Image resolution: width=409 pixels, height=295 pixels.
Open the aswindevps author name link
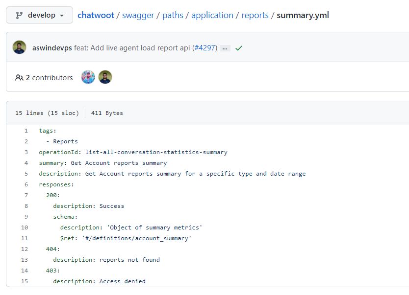pos(52,48)
